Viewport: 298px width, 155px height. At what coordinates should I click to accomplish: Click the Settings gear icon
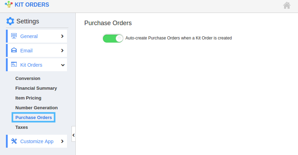tap(10, 21)
